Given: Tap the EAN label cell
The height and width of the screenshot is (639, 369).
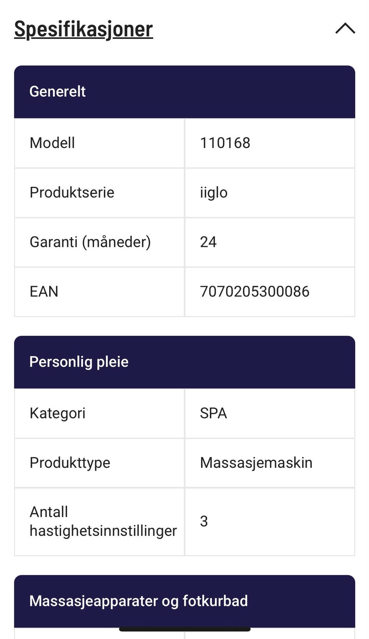Looking at the screenshot, I should (x=44, y=292).
